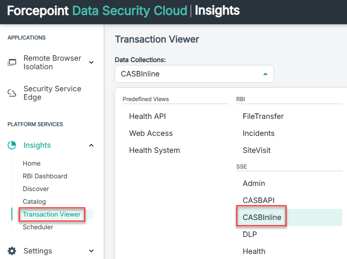Open Scheduler from the Insights submenu

coord(38,227)
